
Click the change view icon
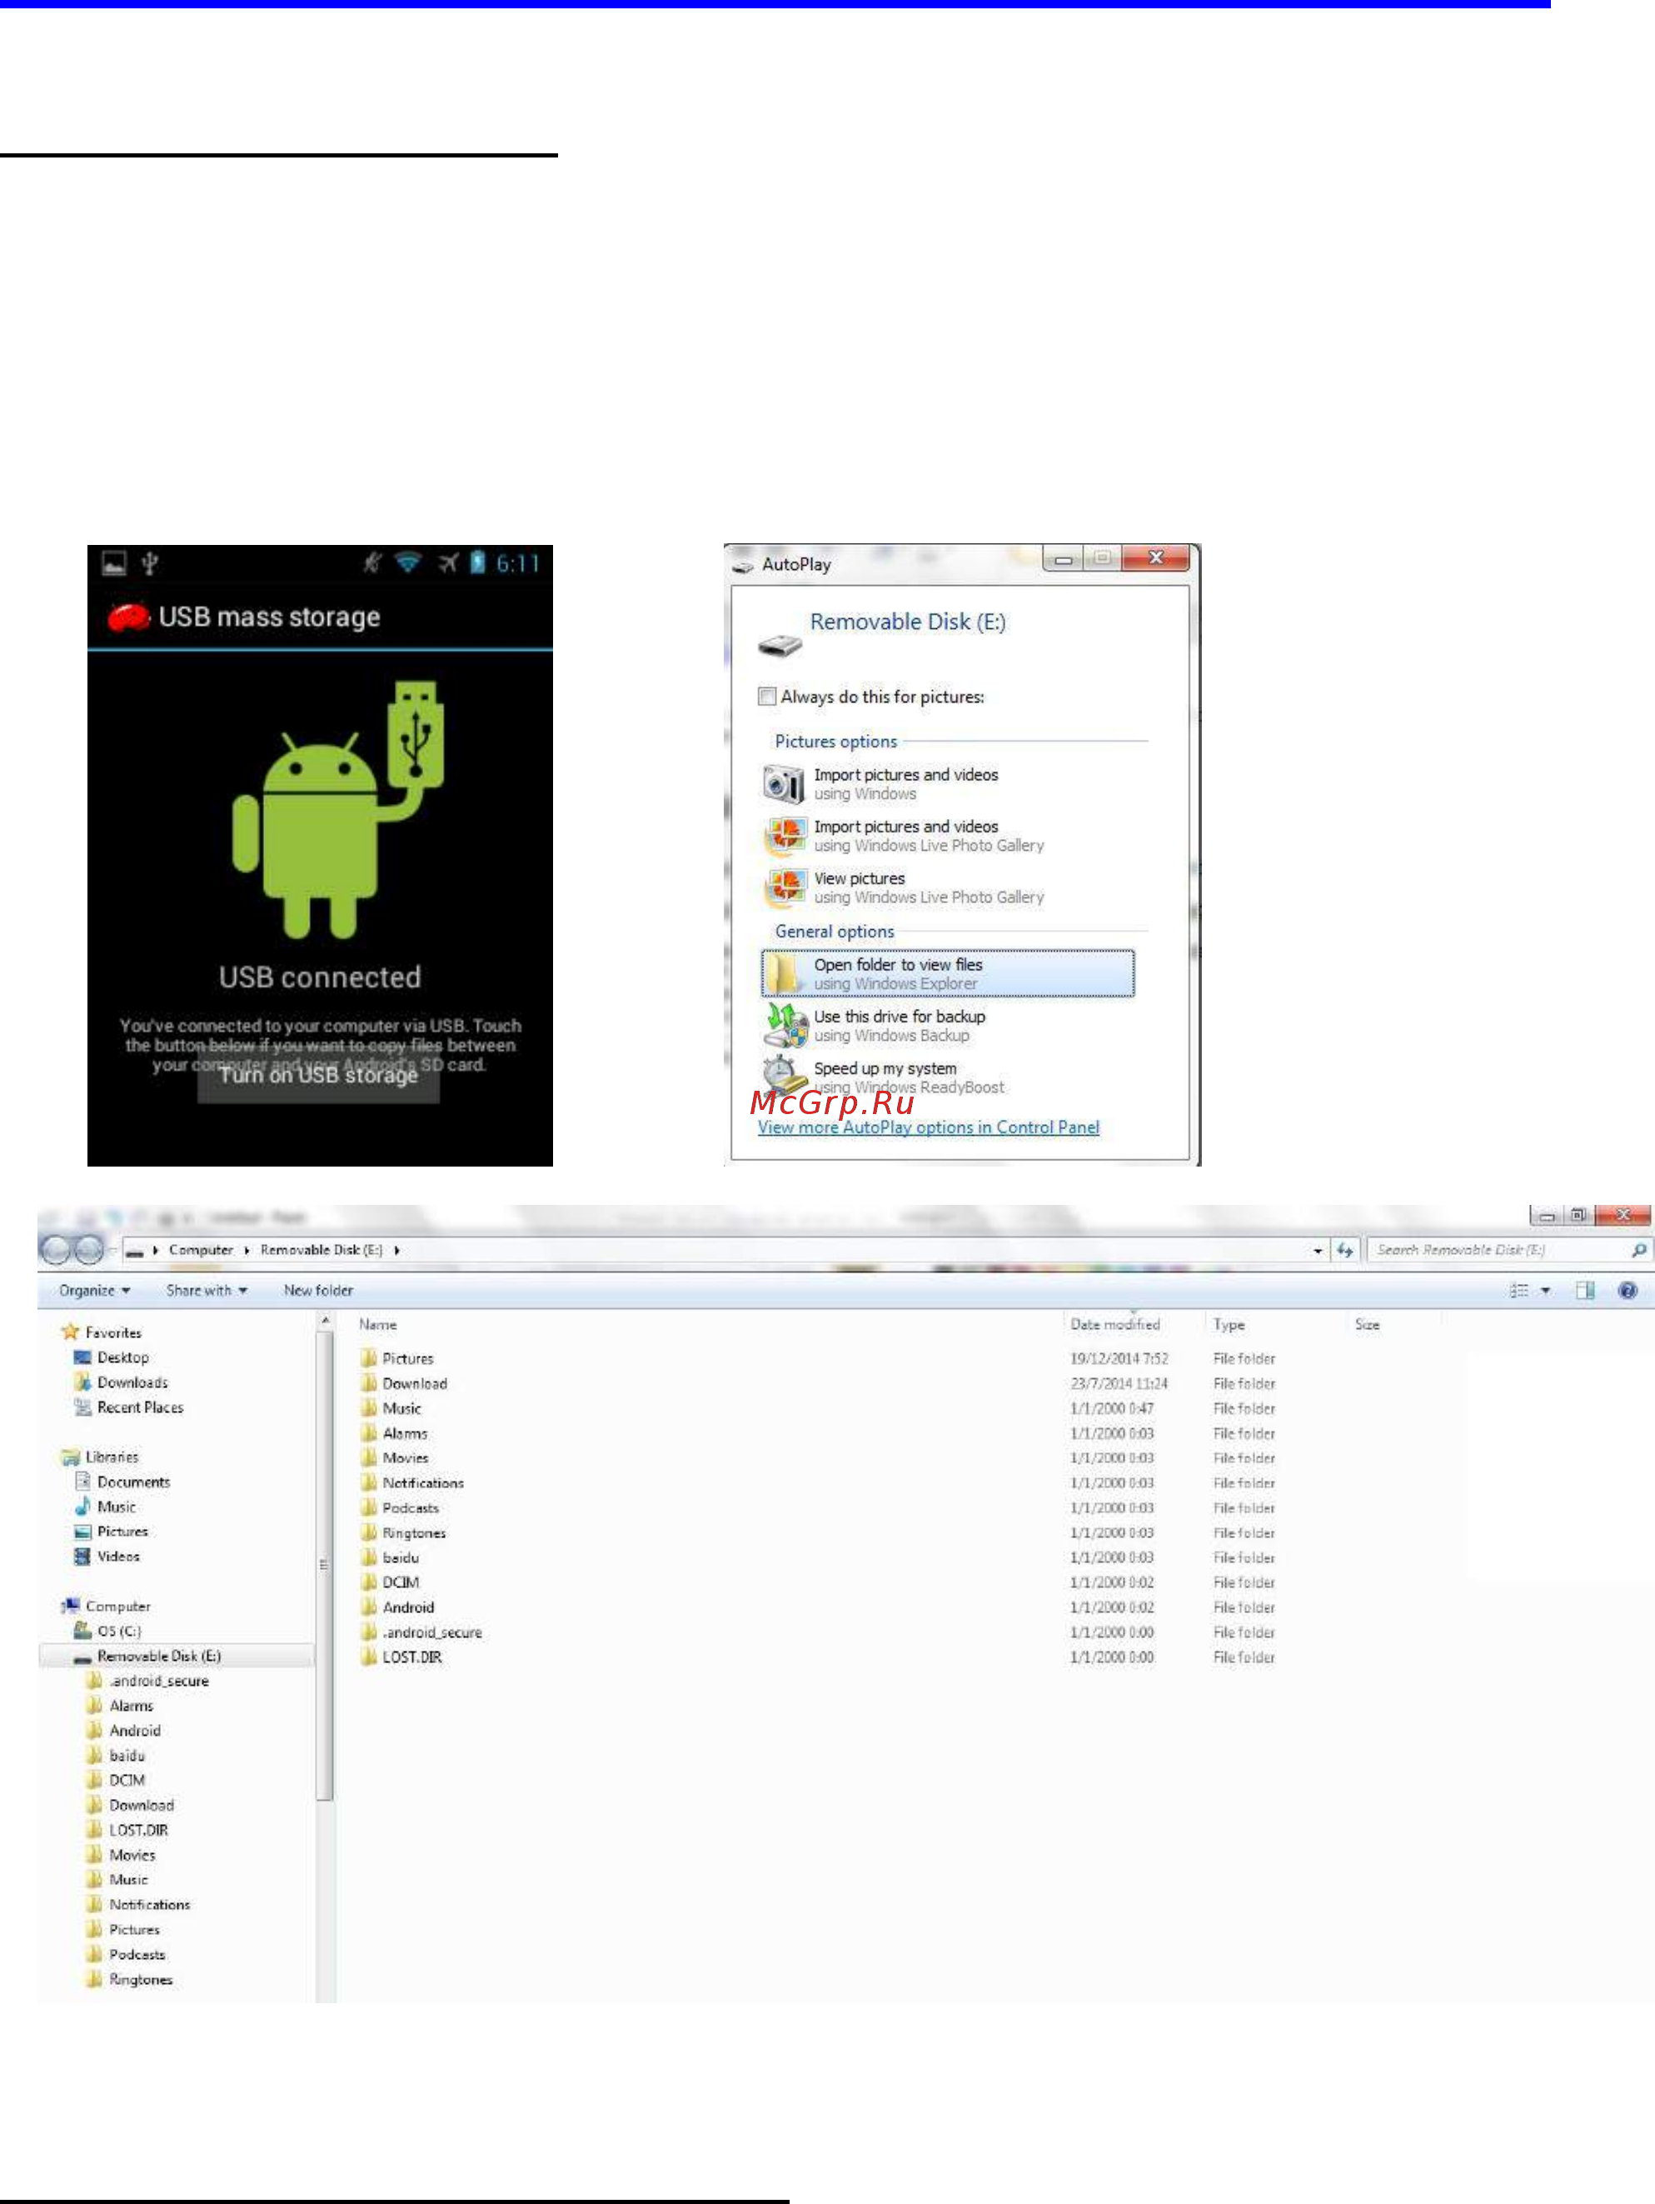[1518, 1290]
